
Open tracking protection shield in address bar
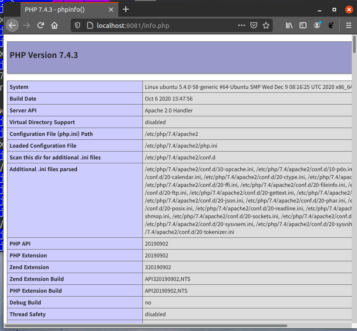(x=77, y=26)
